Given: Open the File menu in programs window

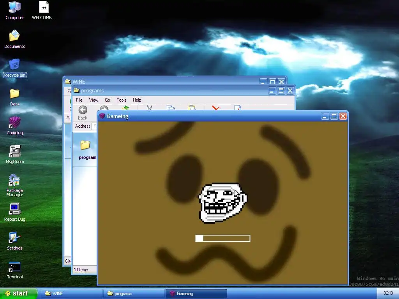Looking at the screenshot, I should 79,100.
